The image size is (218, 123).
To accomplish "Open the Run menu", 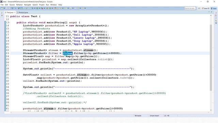I will point(47,5).
